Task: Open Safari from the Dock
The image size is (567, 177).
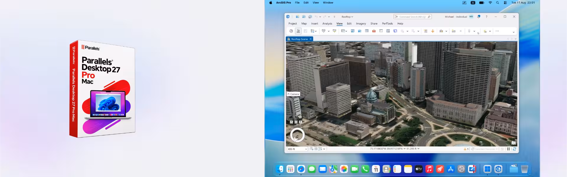Action: pos(301,169)
